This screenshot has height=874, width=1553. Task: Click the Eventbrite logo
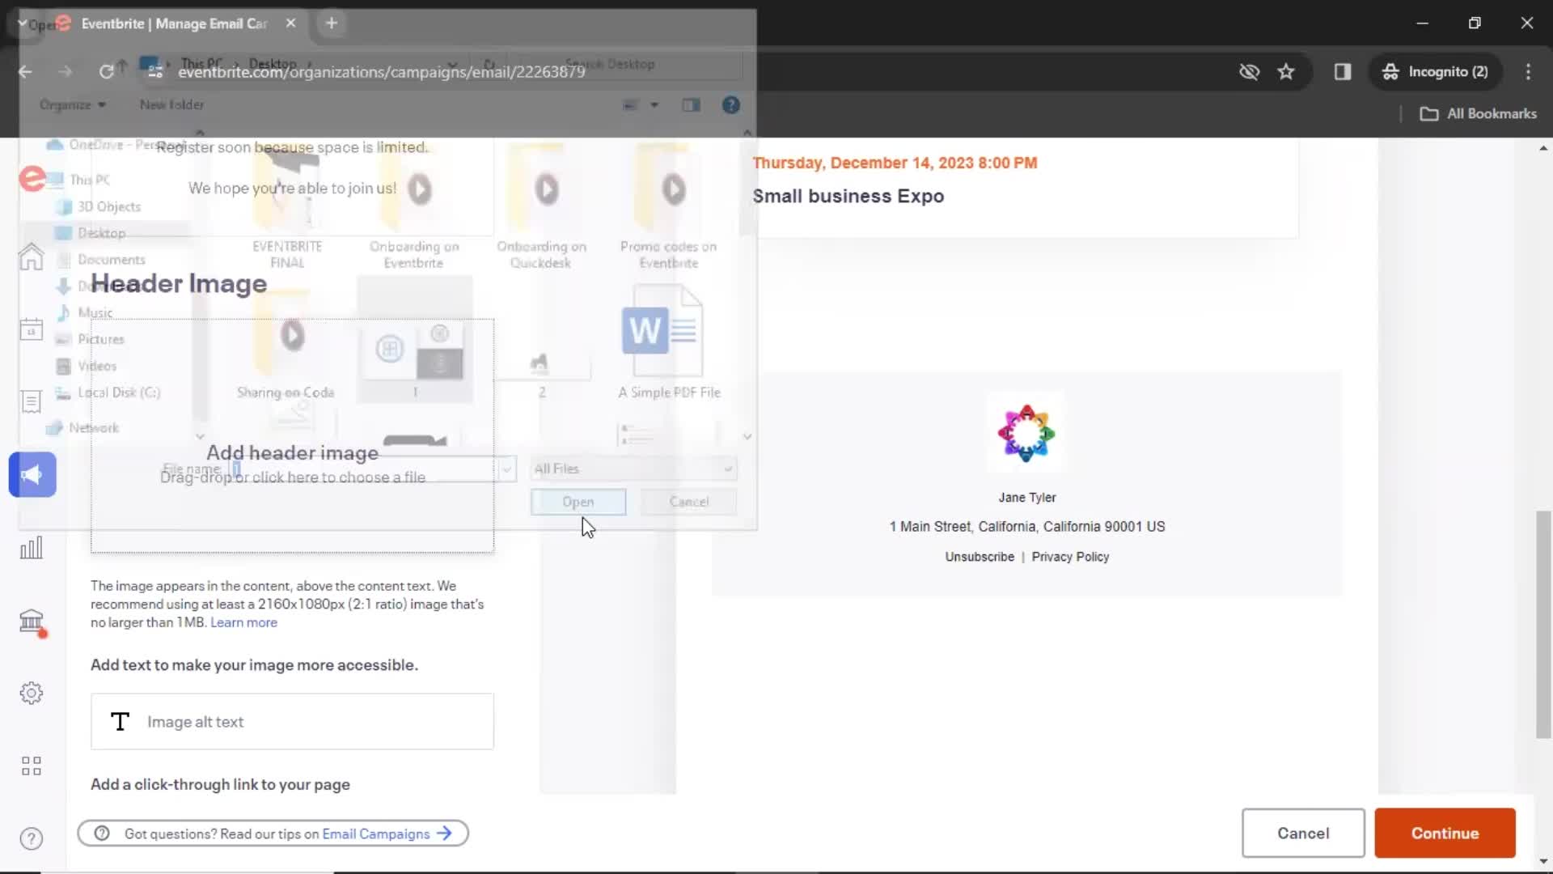point(31,178)
